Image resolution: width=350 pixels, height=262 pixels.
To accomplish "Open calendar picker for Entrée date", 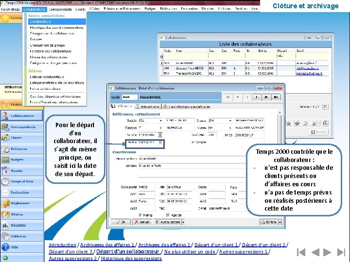I will coord(160,135).
